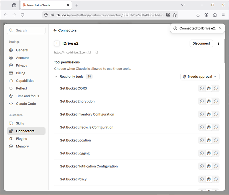The height and width of the screenshot is (195, 229).
Task: Set Get Bucket CORS to needs approval
Action: (x=209, y=88)
